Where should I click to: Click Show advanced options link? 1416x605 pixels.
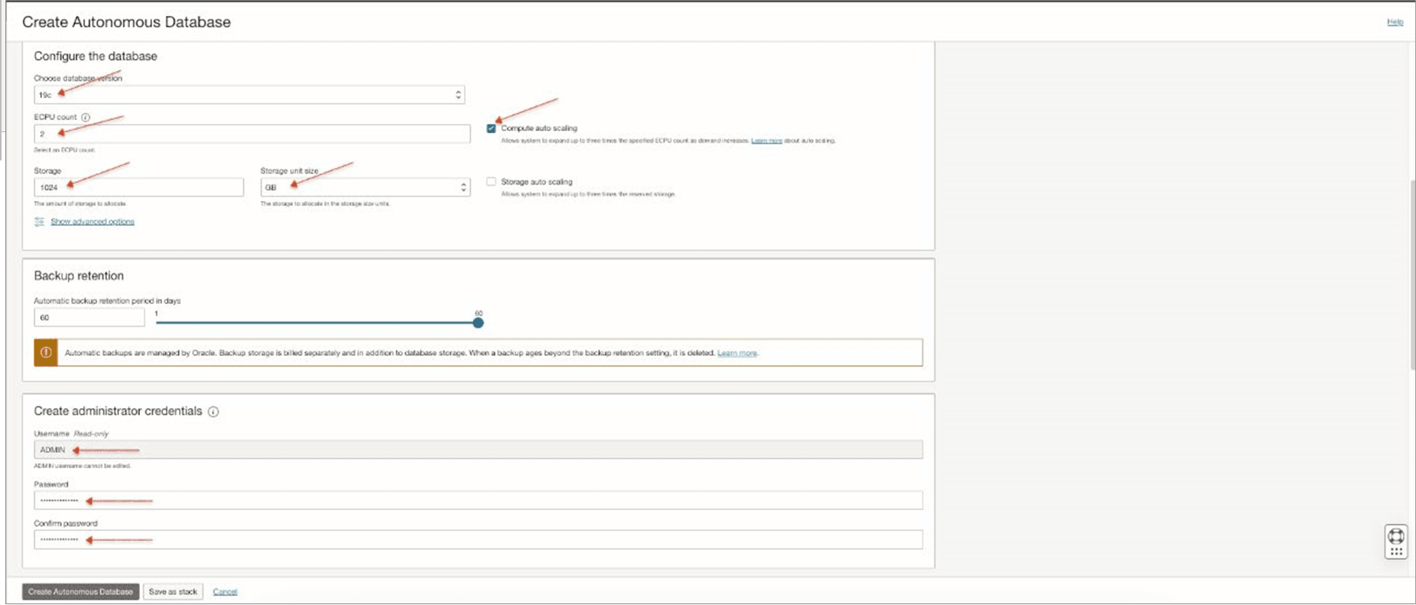click(93, 222)
